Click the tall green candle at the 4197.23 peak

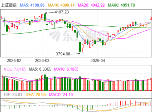(x=45, y=17)
